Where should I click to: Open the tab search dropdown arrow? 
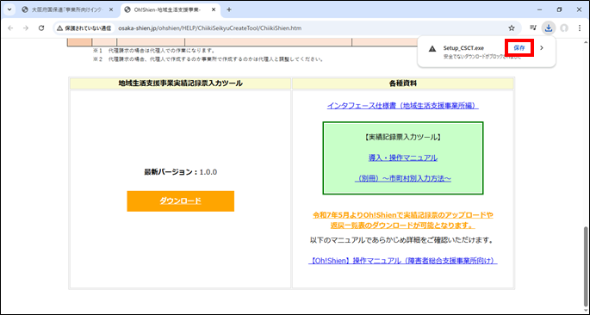(9, 9)
